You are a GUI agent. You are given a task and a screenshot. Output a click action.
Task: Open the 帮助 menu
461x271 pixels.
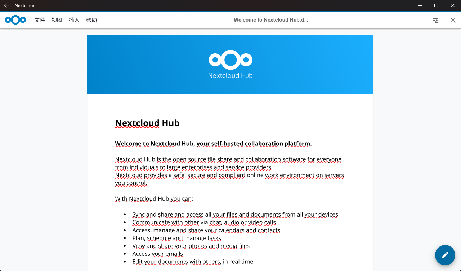pos(91,20)
